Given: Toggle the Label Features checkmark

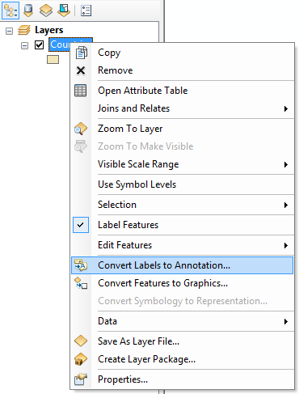Looking at the screenshot, I should coord(81,225).
